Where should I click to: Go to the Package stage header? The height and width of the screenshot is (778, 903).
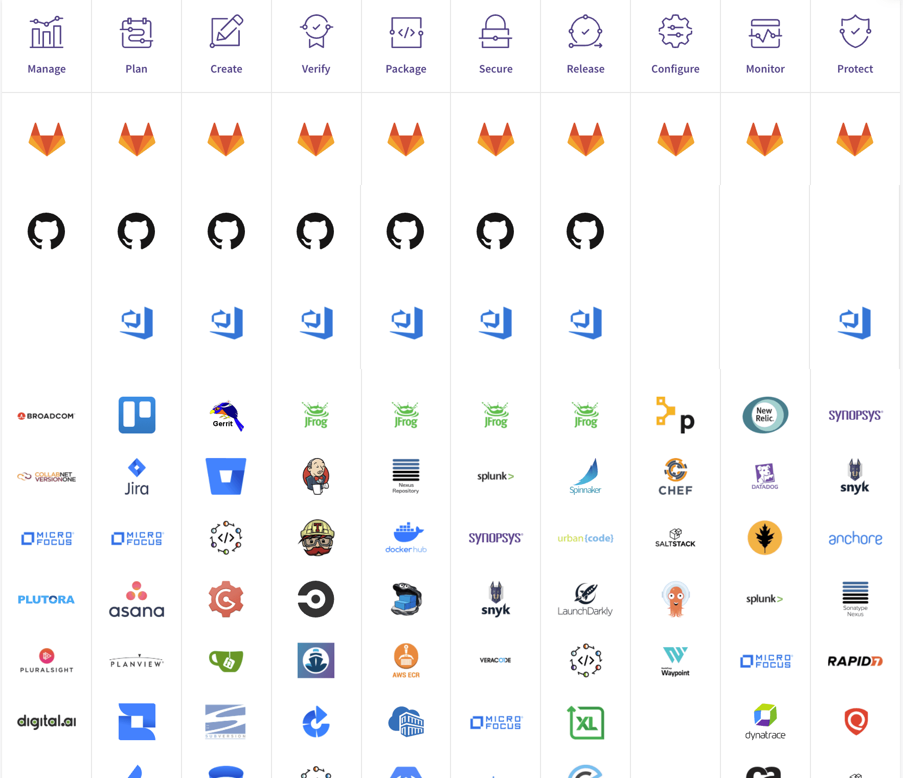(406, 46)
